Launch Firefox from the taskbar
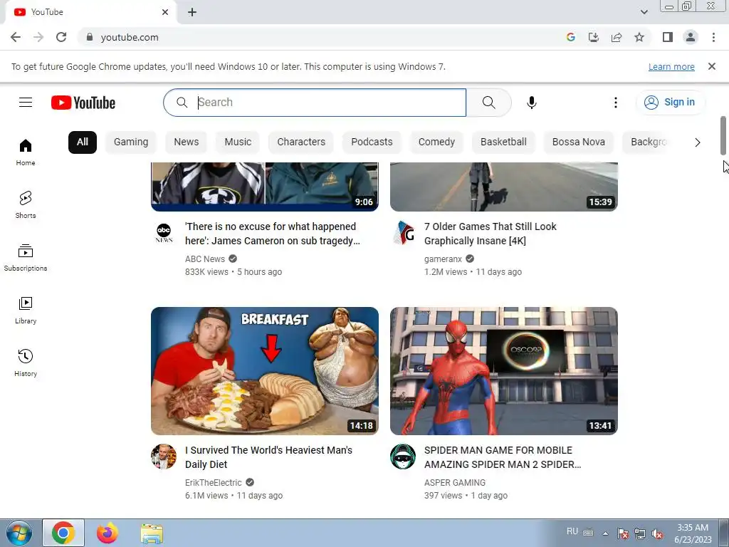This screenshot has width=729, height=547. 107,533
